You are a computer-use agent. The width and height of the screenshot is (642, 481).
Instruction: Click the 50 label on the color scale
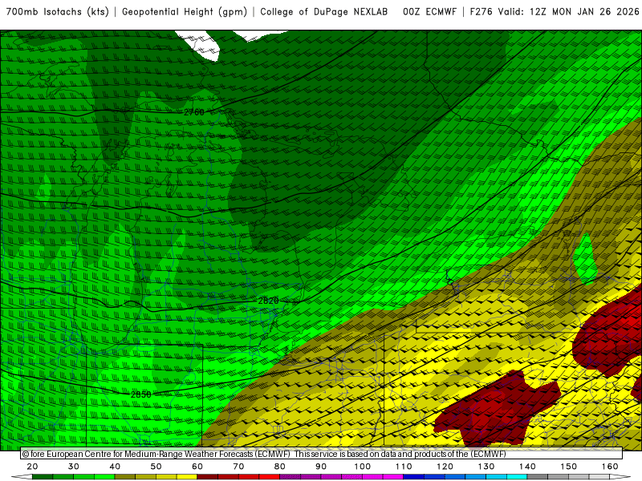click(156, 467)
